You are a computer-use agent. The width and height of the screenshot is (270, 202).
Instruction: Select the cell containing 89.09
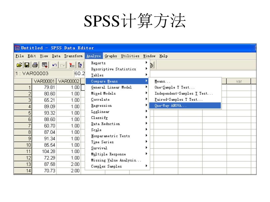(x=44, y=107)
